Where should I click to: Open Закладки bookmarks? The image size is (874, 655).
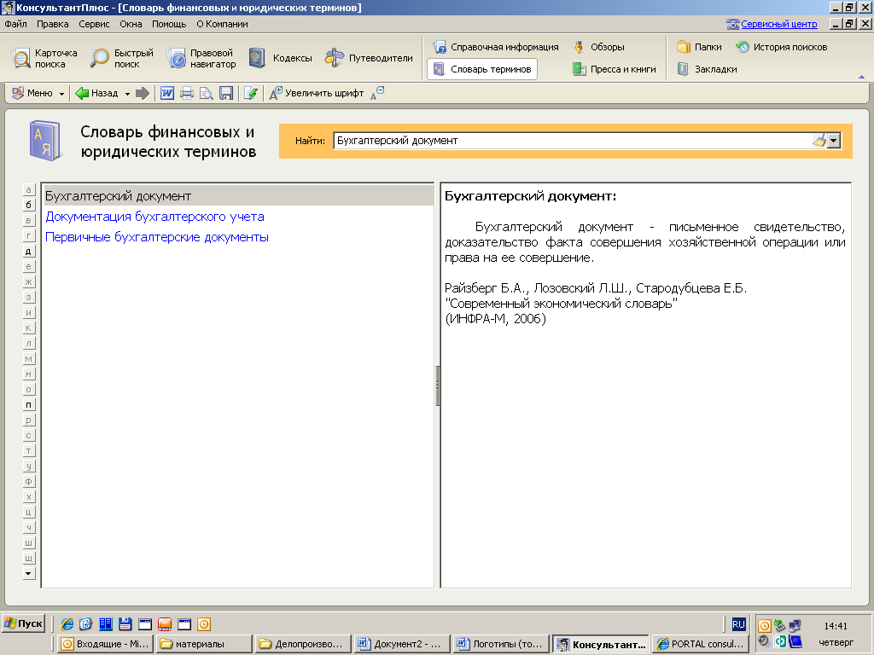pyautogui.click(x=707, y=69)
